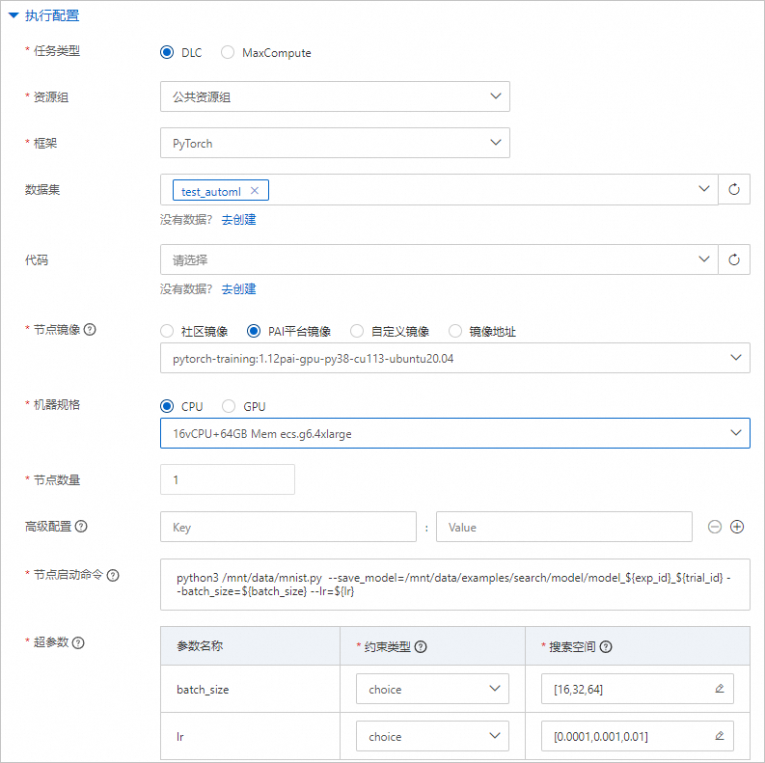Image resolution: width=765 pixels, height=763 pixels.
Task: Open the 公共资源组 resource group dropdown
Action: (335, 96)
